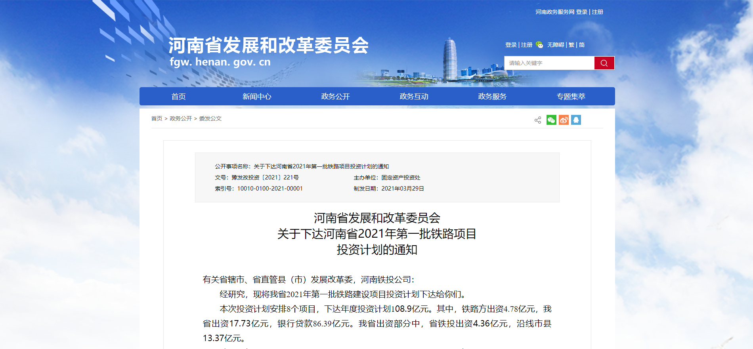Viewport: 753px width, 349px height.
Task: Navigate to 专题集萃 section
Action: pos(571,97)
